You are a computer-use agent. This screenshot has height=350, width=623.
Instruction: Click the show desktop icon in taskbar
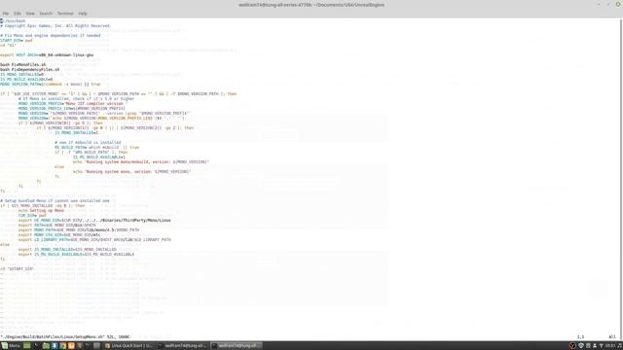click(26, 346)
